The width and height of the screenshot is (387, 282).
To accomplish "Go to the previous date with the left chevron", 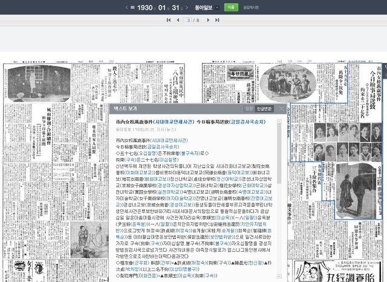I will (x=127, y=8).
